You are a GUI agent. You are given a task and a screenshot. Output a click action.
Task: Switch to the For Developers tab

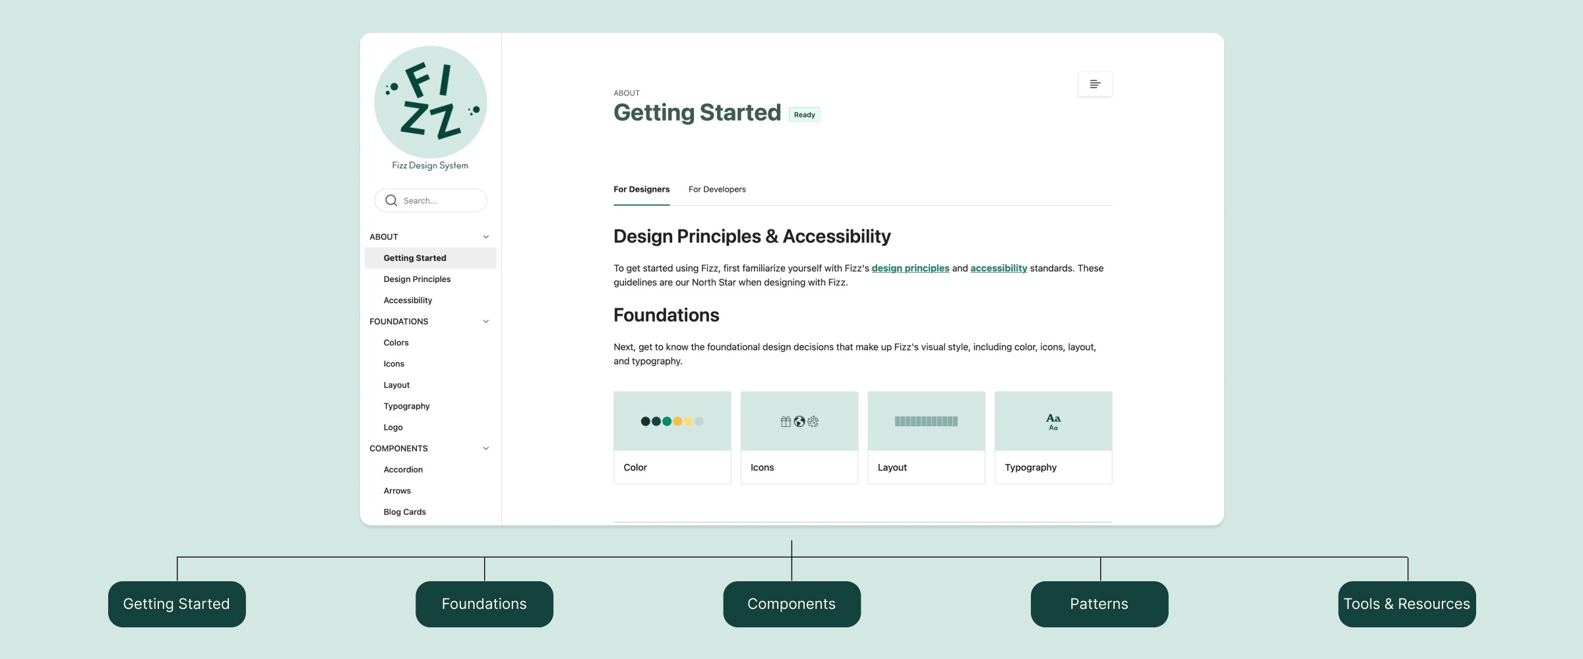(x=717, y=189)
